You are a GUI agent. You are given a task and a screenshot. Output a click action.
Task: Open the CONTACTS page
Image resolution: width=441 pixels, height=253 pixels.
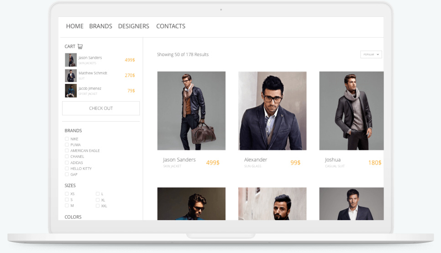(171, 26)
